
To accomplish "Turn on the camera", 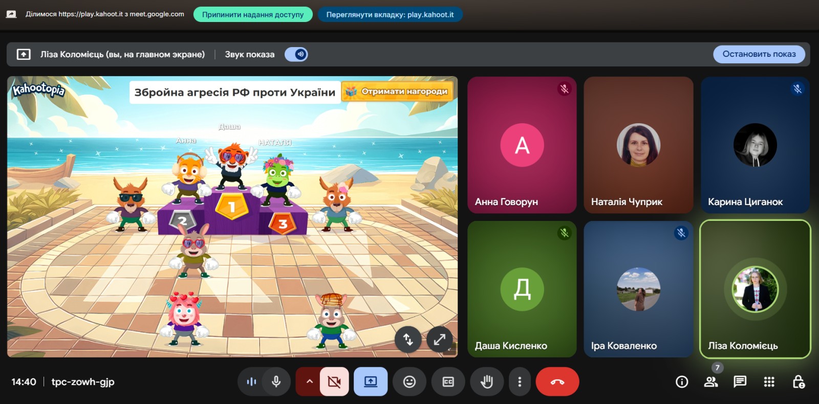I will point(334,381).
